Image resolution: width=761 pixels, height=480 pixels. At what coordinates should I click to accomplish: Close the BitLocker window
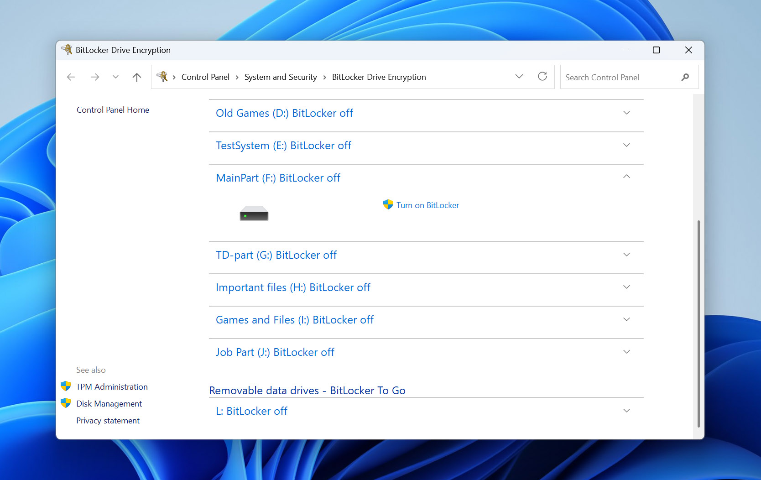pos(688,50)
